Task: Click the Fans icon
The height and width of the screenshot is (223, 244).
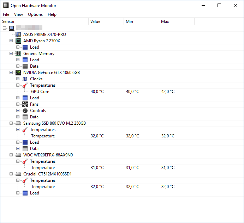Action: (x=25, y=104)
